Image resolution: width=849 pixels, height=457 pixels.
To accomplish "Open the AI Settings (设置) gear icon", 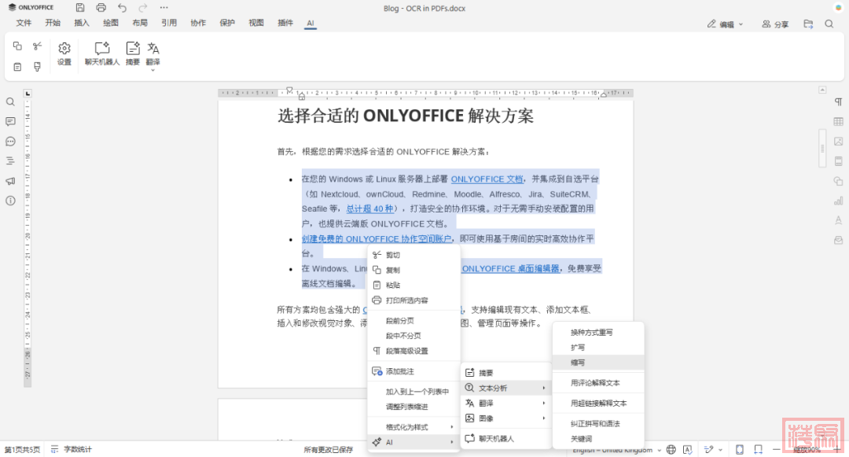I will (x=64, y=49).
